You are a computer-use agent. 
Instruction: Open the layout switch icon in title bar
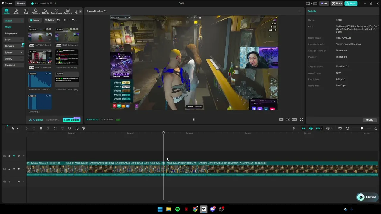[x=308, y=4]
